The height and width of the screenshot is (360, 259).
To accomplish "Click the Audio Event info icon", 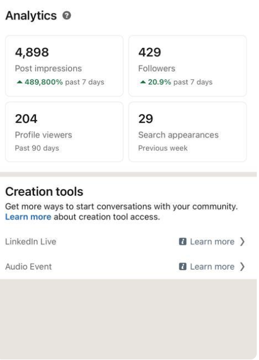I will [182, 266].
